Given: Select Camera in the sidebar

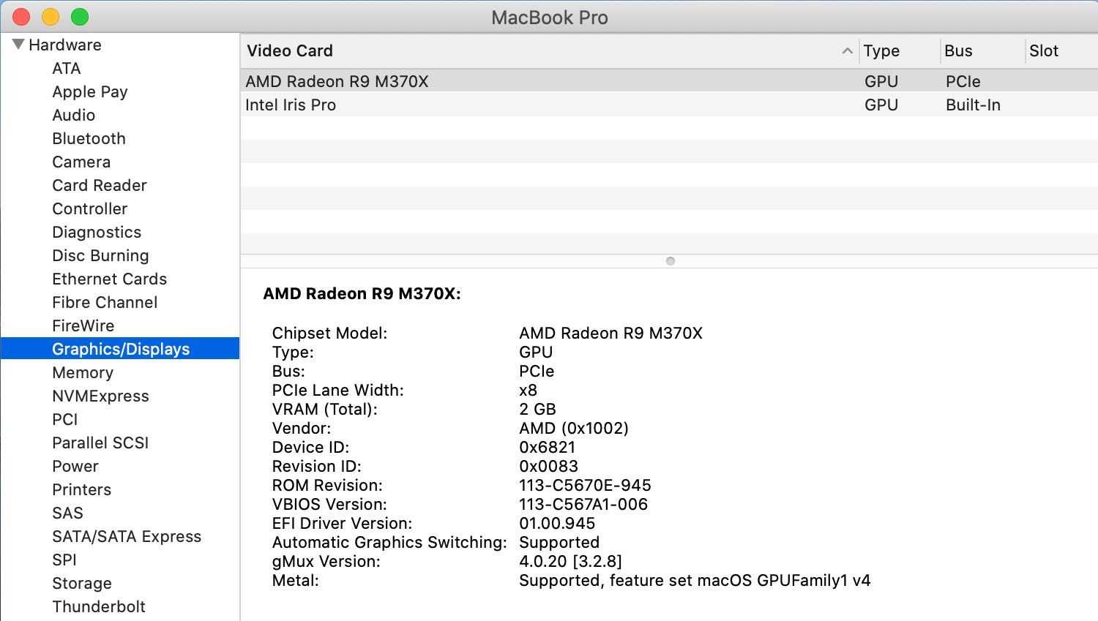Looking at the screenshot, I should pyautogui.click(x=81, y=162).
